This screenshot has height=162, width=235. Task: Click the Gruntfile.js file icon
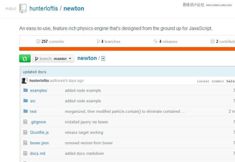pos(25,132)
